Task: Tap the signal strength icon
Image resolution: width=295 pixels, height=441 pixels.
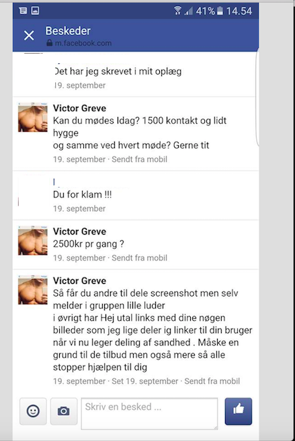Action: click(x=189, y=11)
